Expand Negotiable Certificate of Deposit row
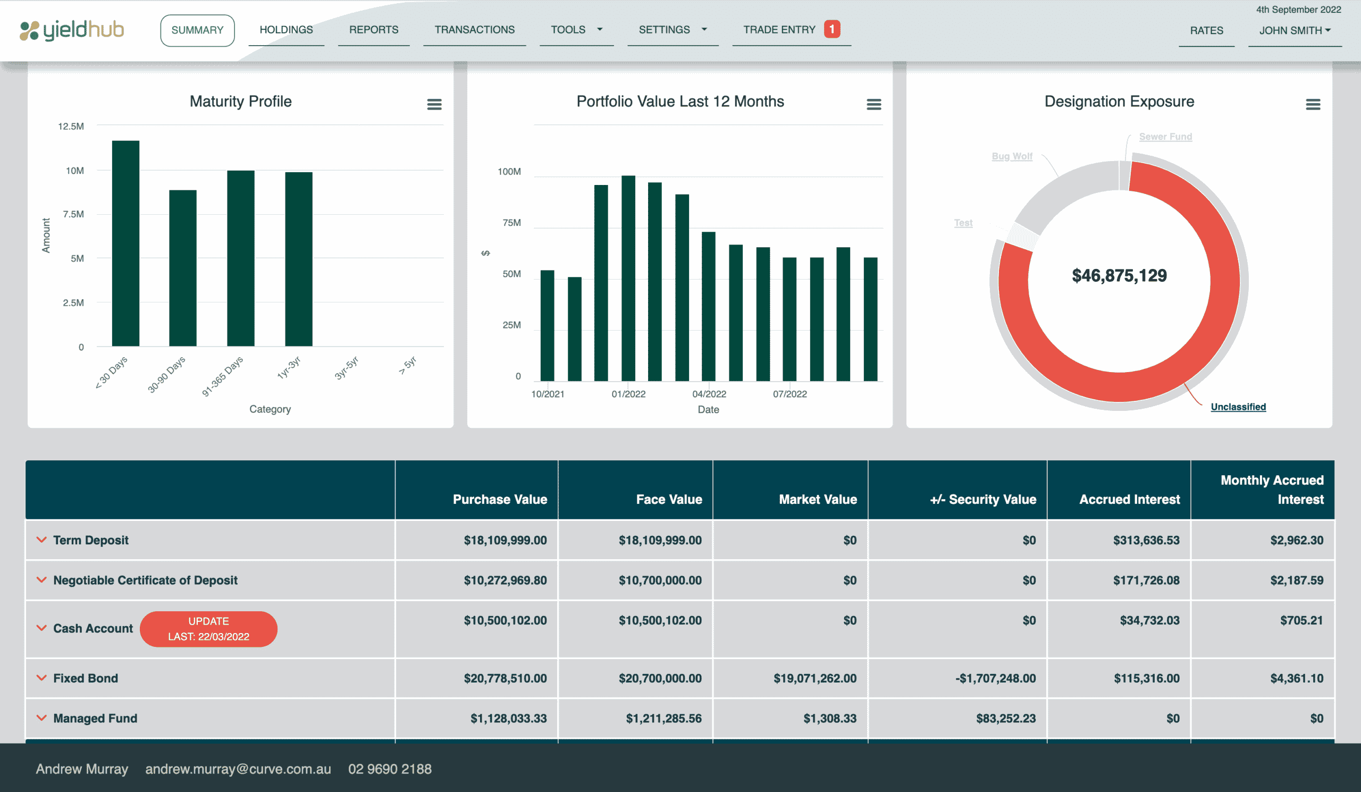Screen dimensions: 1361x792 41,580
